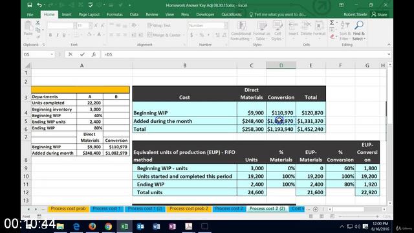Select the 'Process cost prob' sheet tab

68,208
